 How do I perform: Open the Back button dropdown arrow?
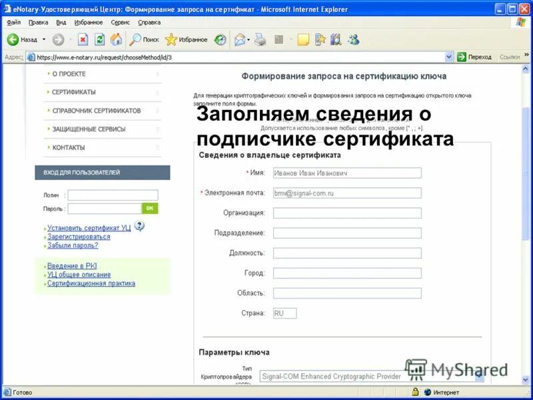pos(43,39)
